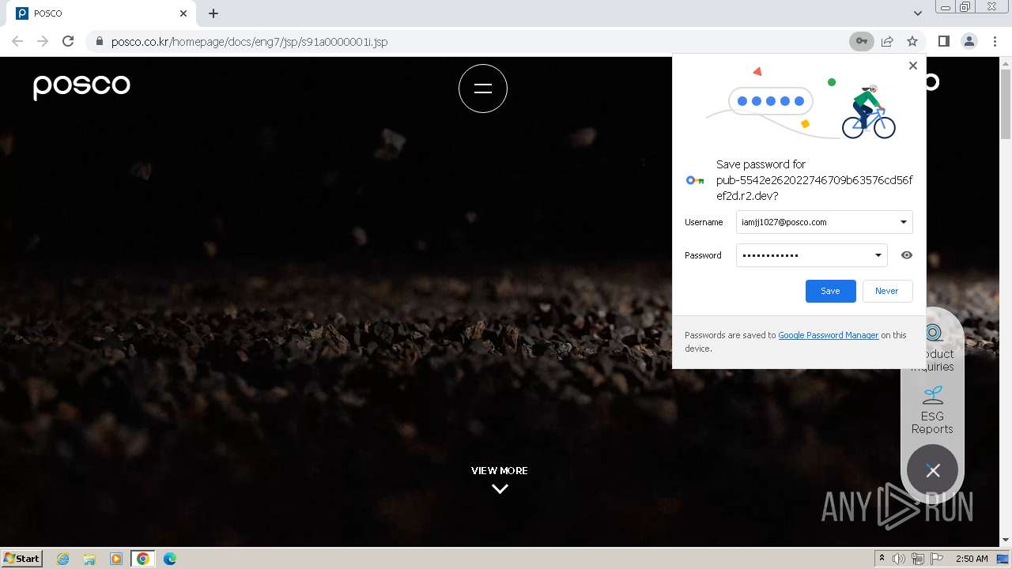Open Microsoft Edge from taskbar
This screenshot has width=1012, height=569.
coord(170,559)
